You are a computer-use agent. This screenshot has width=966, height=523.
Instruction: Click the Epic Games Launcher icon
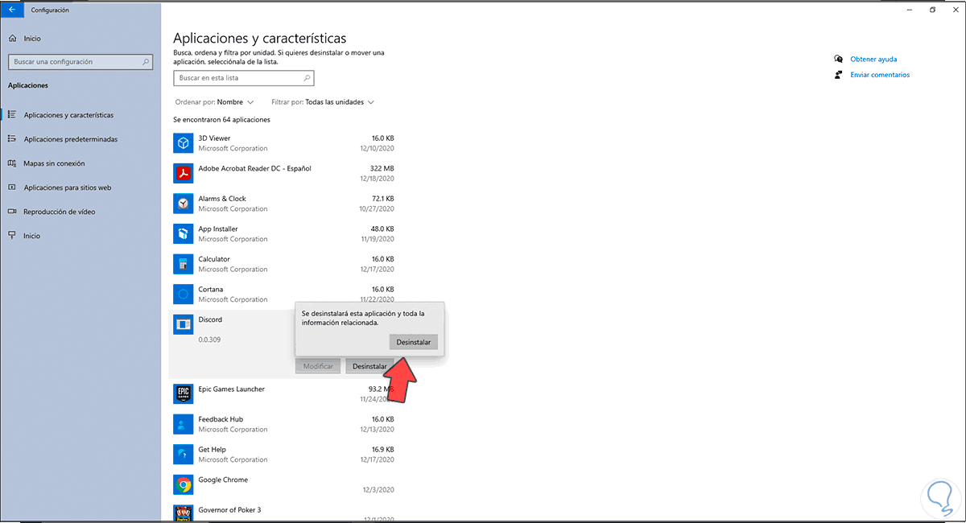(x=184, y=393)
